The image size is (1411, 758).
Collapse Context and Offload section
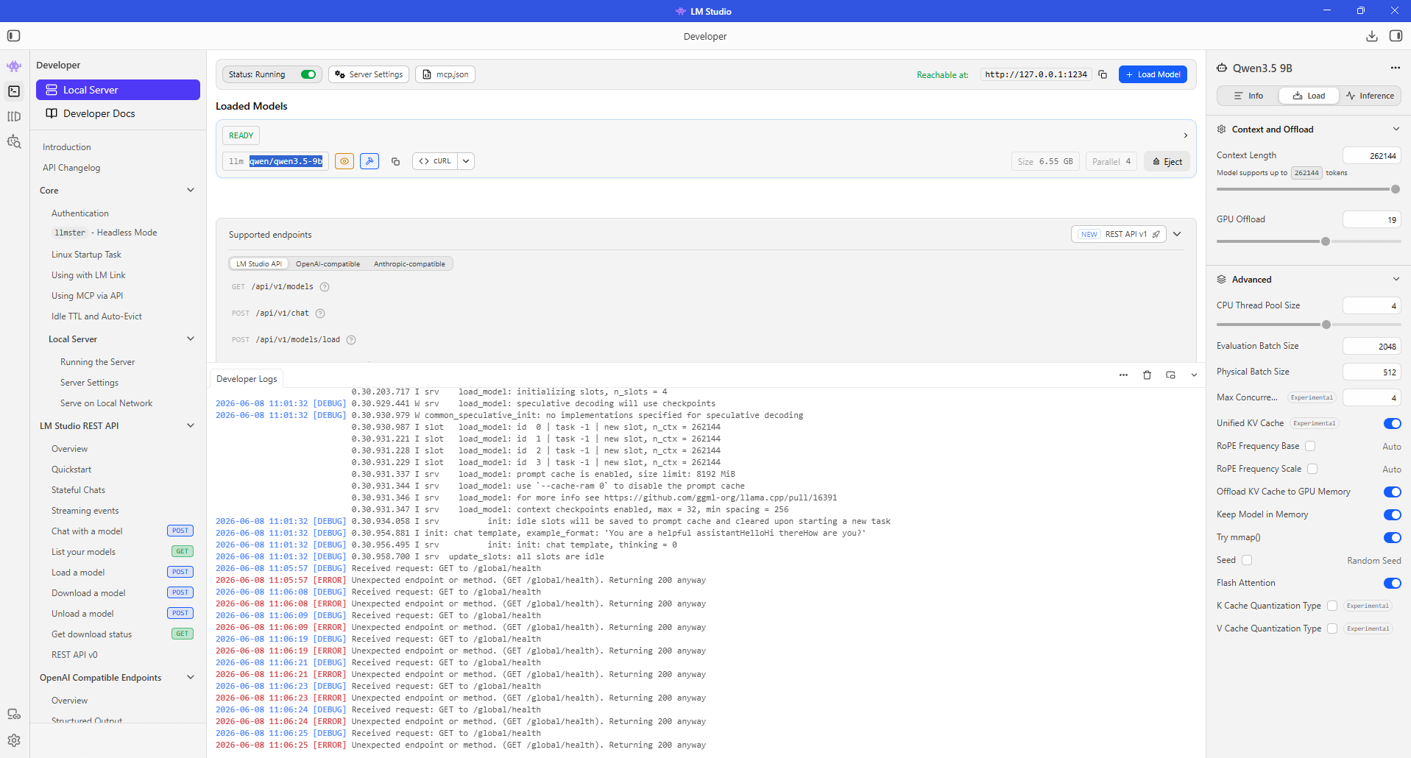click(1396, 129)
